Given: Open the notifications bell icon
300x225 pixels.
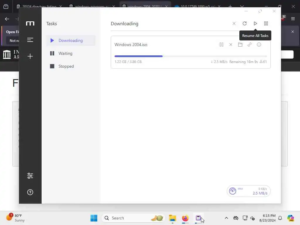Looking at the screenshot, I should 280,218.
